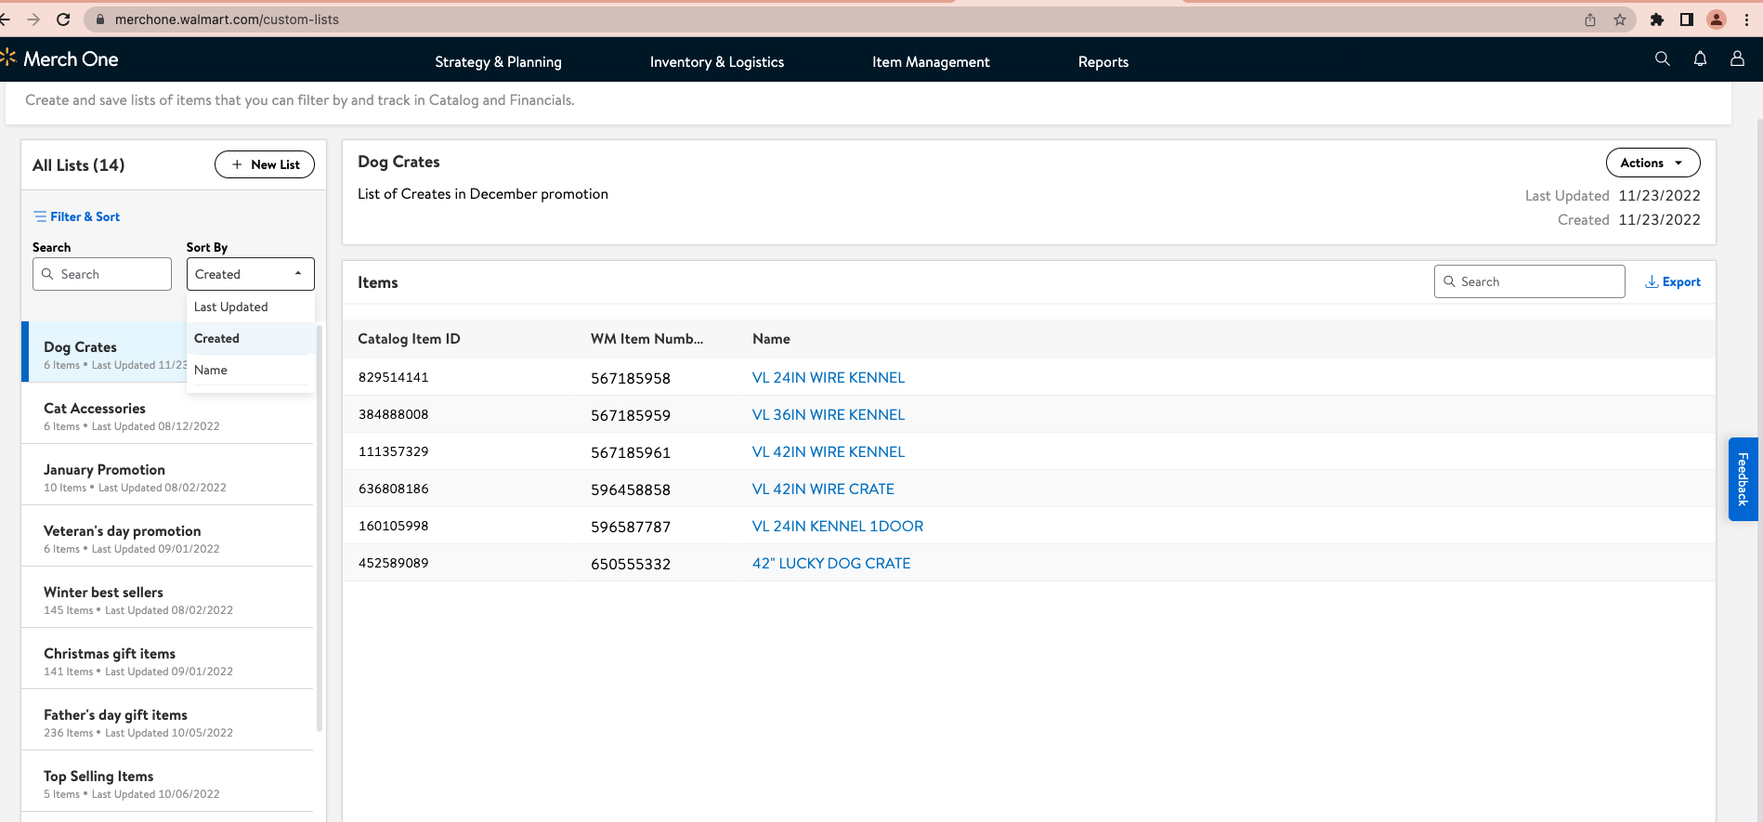The height and width of the screenshot is (822, 1763).
Task: Click the New List button
Action: click(265, 164)
